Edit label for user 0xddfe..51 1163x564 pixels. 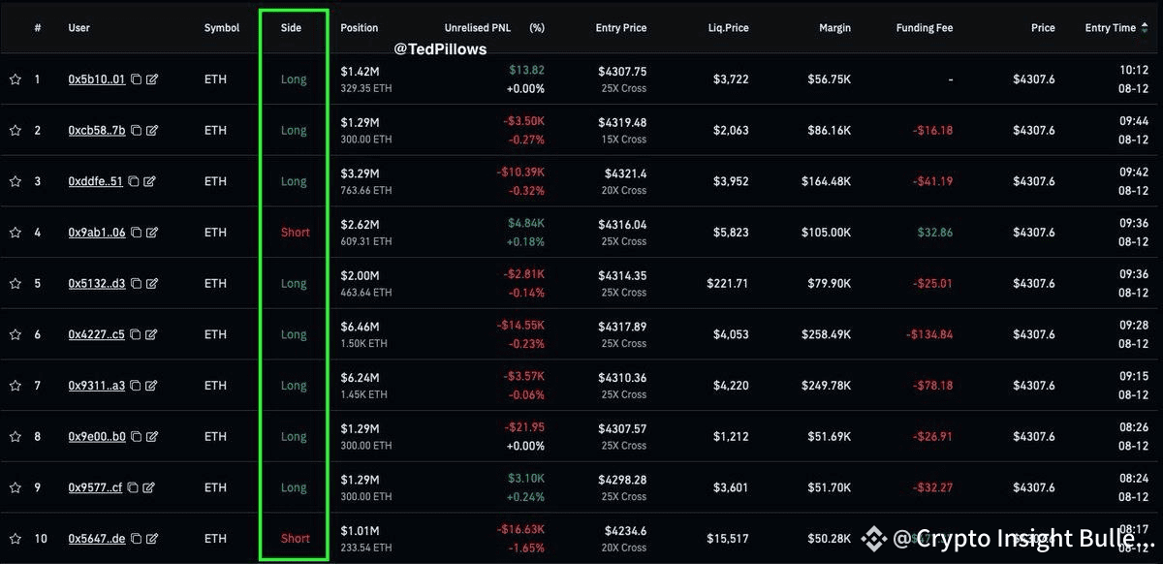[149, 181]
